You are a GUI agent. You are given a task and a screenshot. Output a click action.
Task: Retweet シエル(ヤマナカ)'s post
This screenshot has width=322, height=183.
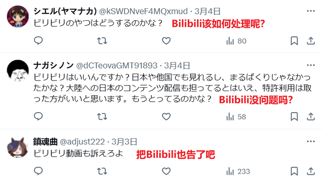click(102, 41)
